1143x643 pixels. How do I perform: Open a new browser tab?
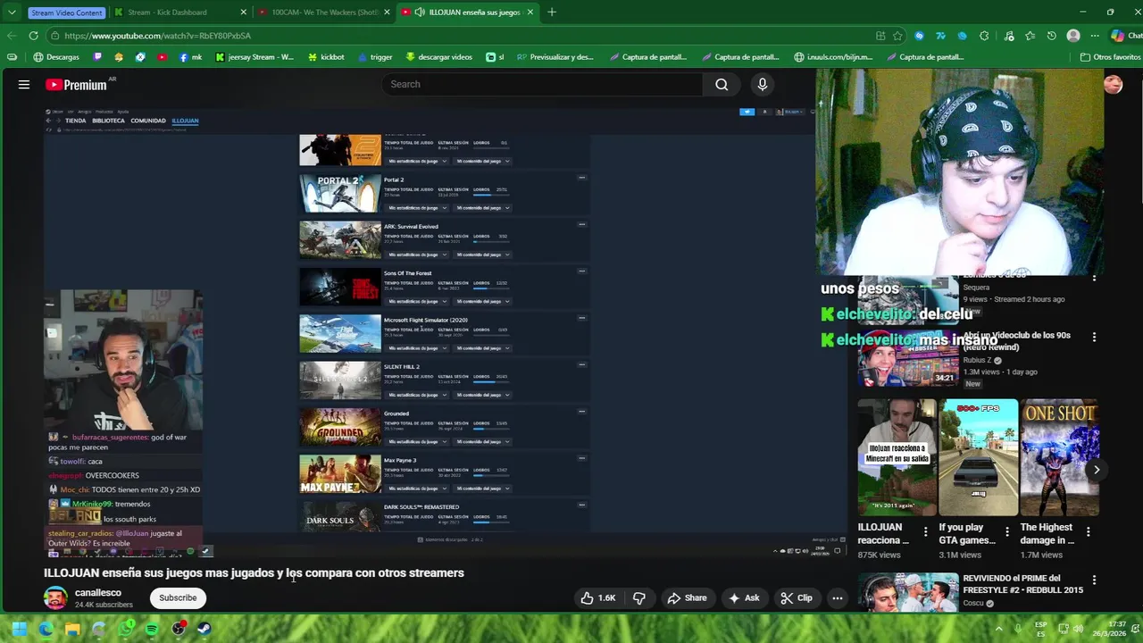pyautogui.click(x=552, y=13)
